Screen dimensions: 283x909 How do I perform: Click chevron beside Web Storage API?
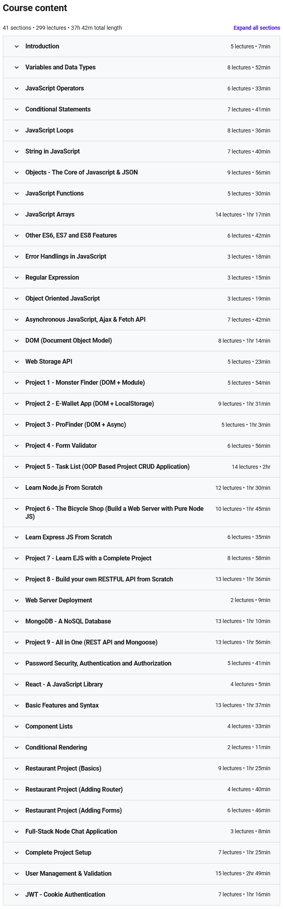point(17,362)
